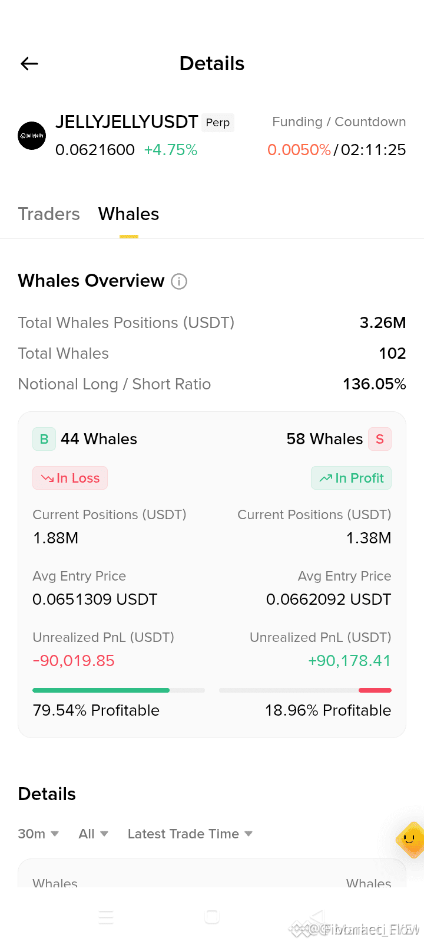424x944 pixels.
Task: Tap the Android recent apps menu icon
Action: pos(106,917)
